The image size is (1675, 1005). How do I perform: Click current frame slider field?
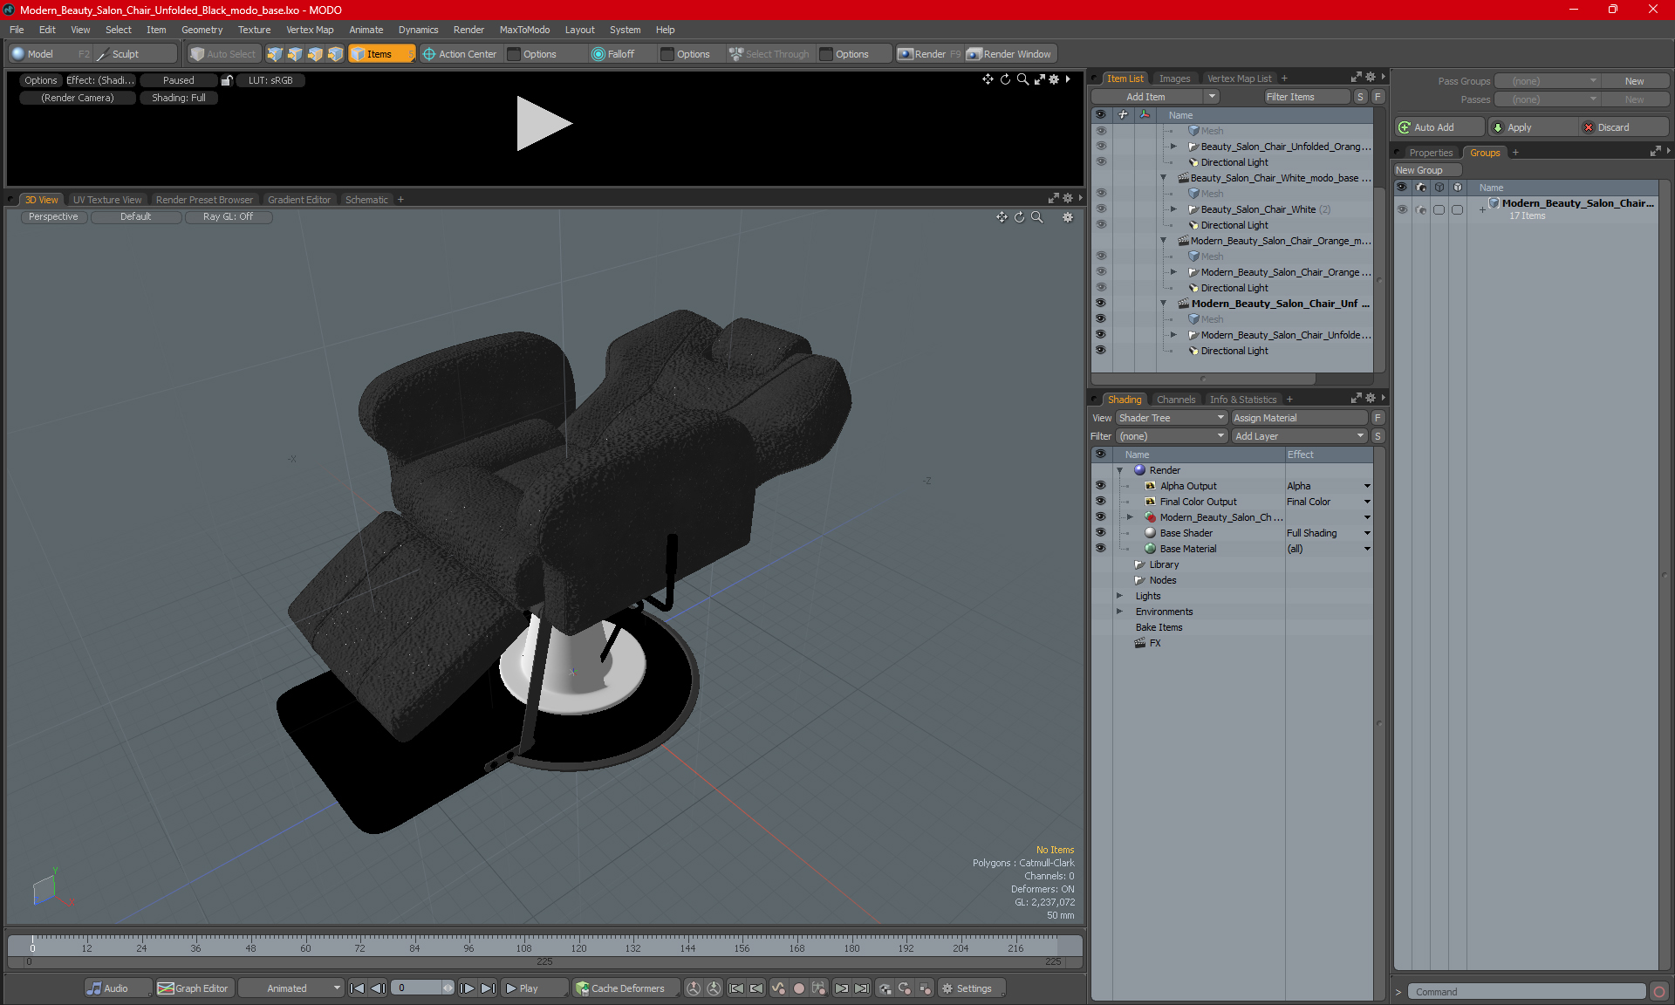(x=423, y=988)
